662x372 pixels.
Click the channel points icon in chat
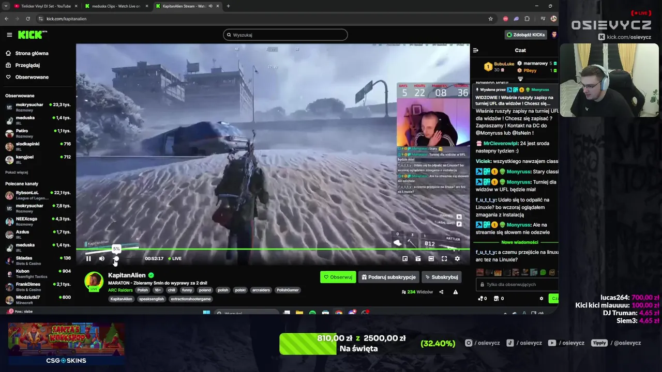[480, 298]
